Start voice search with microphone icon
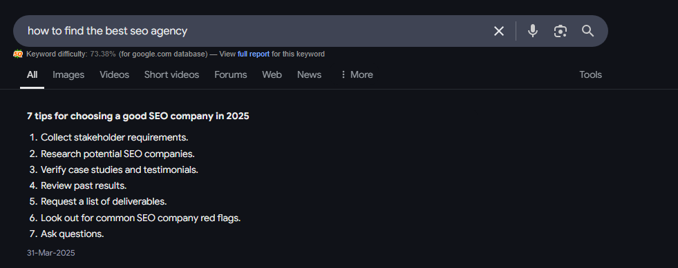The image size is (678, 268). [x=533, y=31]
